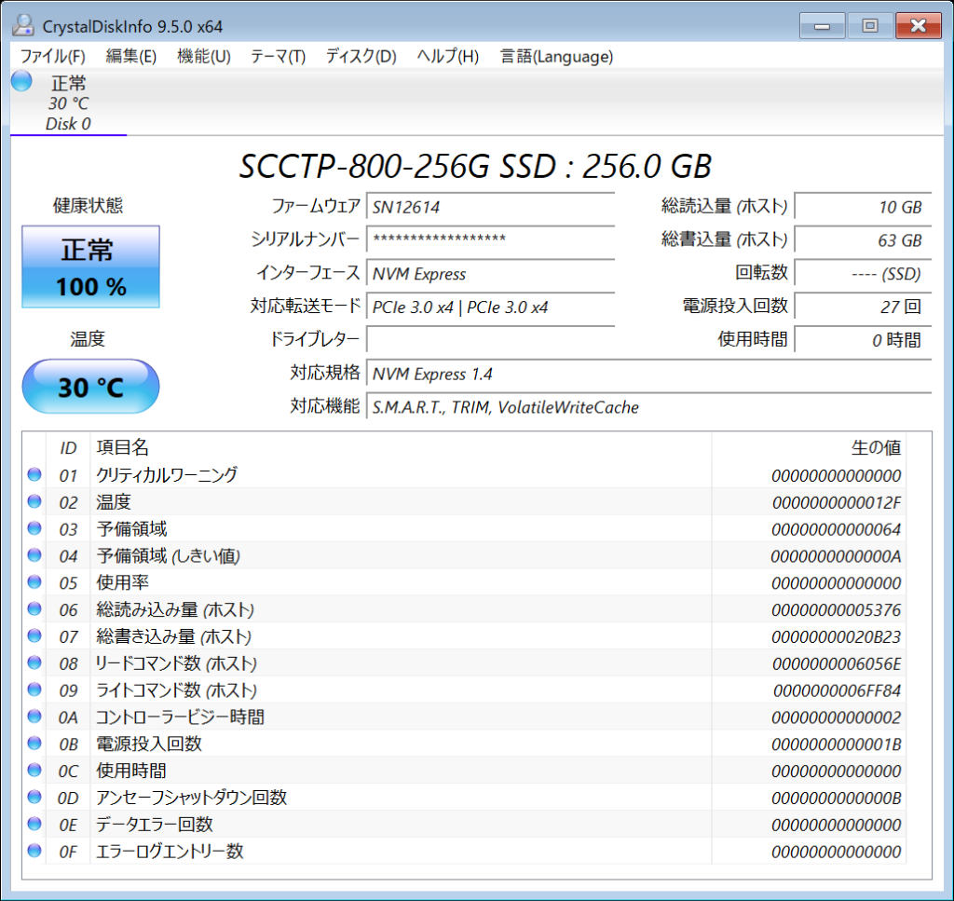Click the 63 GB total host writes value

click(x=863, y=239)
